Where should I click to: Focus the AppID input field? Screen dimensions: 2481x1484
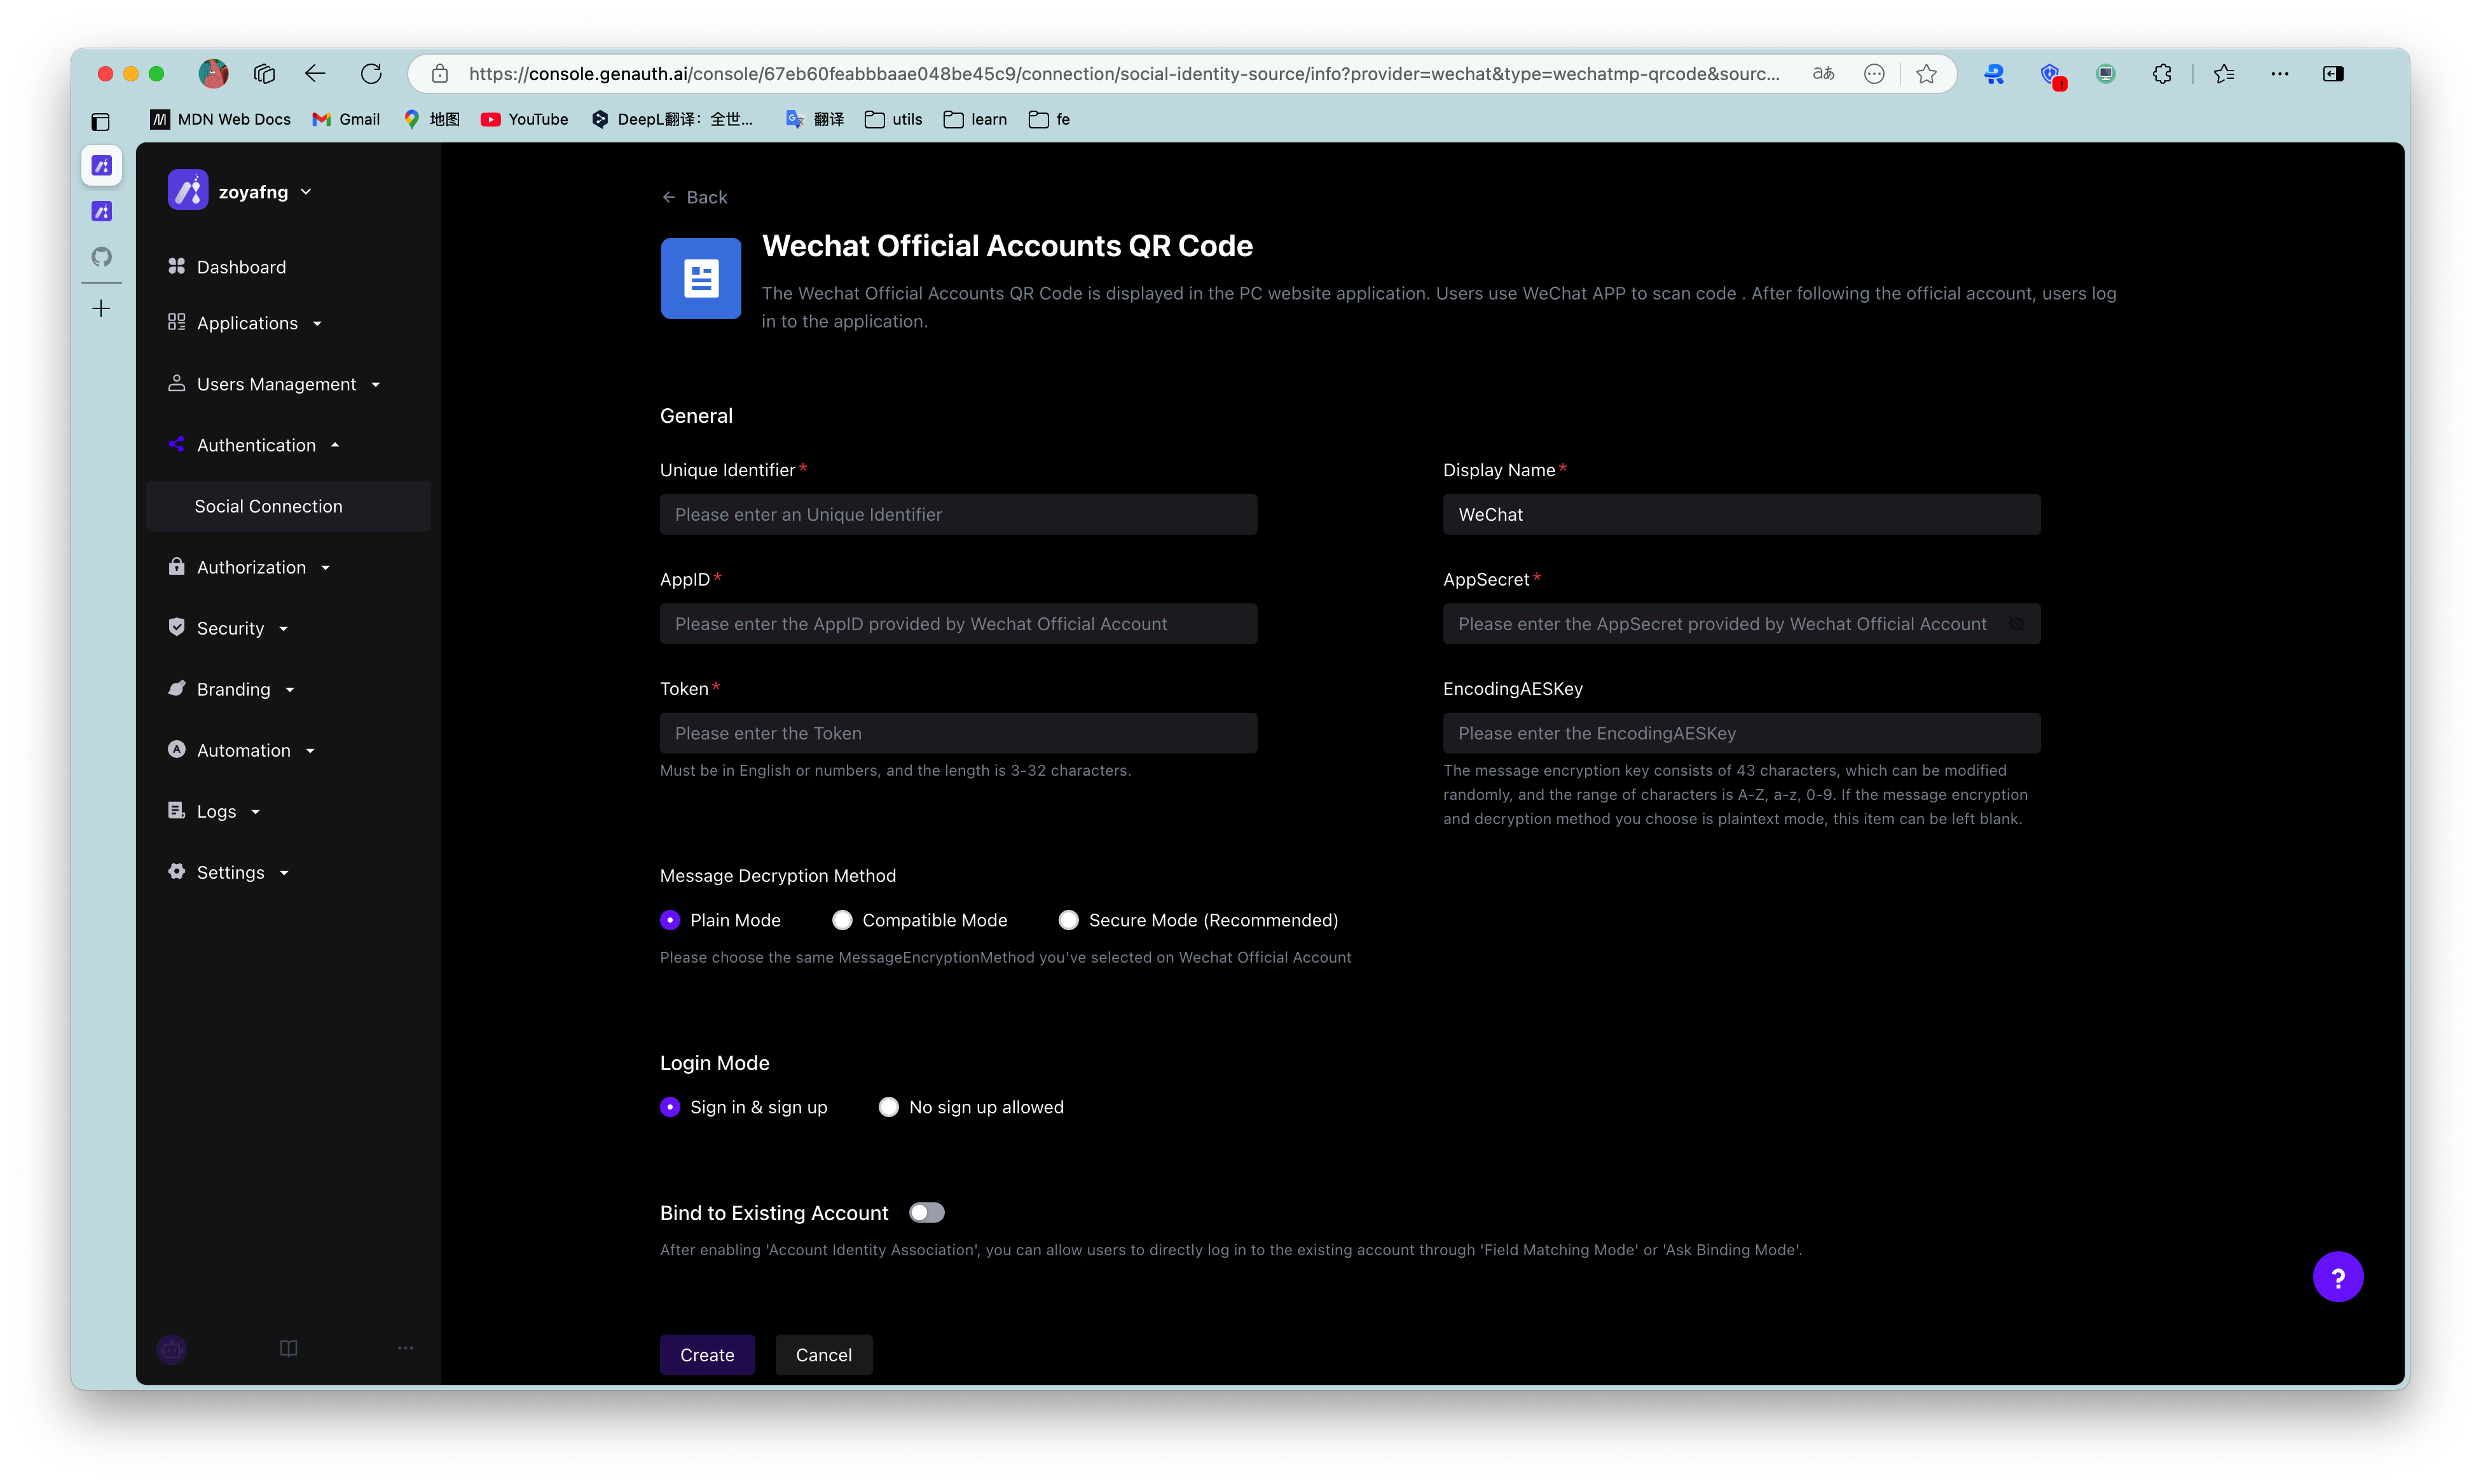[x=958, y=624]
